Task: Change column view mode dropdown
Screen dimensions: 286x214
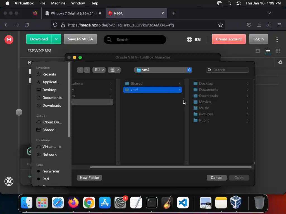Action: pyautogui.click(x=99, y=70)
